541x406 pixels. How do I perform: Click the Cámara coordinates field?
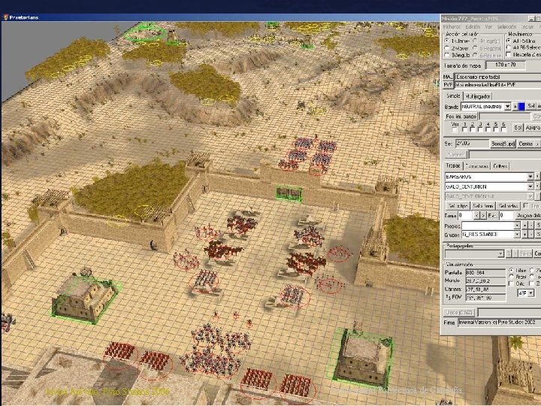(x=485, y=289)
